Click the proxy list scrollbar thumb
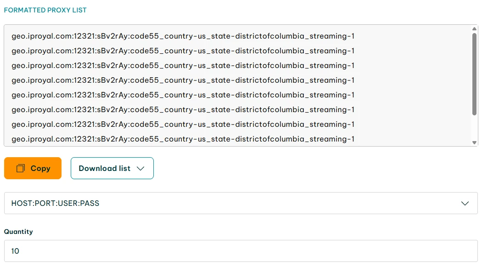Screen dimensions: 482x267 pyautogui.click(x=474, y=74)
